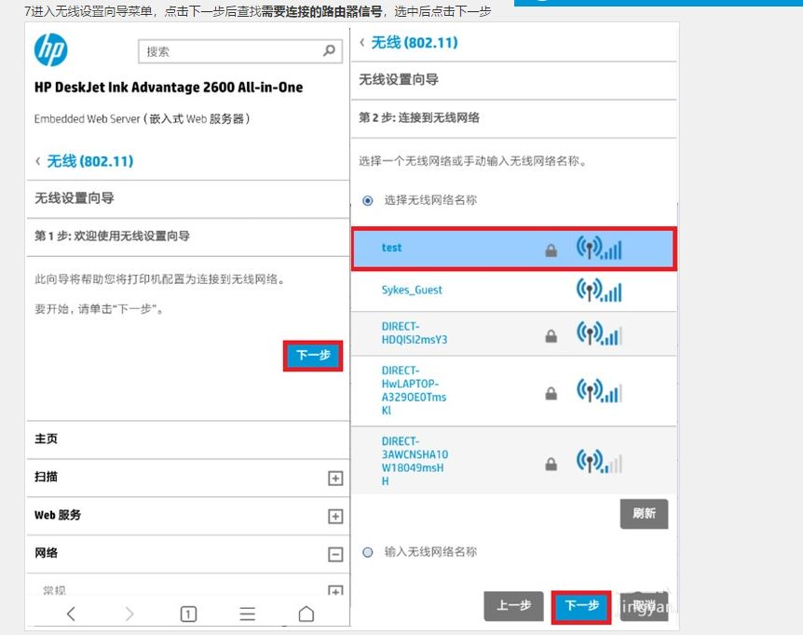Viewport: 803px width, 635px height.
Task: Select the DIRECT-HDQISI2msY3 network name
Action: click(x=415, y=333)
